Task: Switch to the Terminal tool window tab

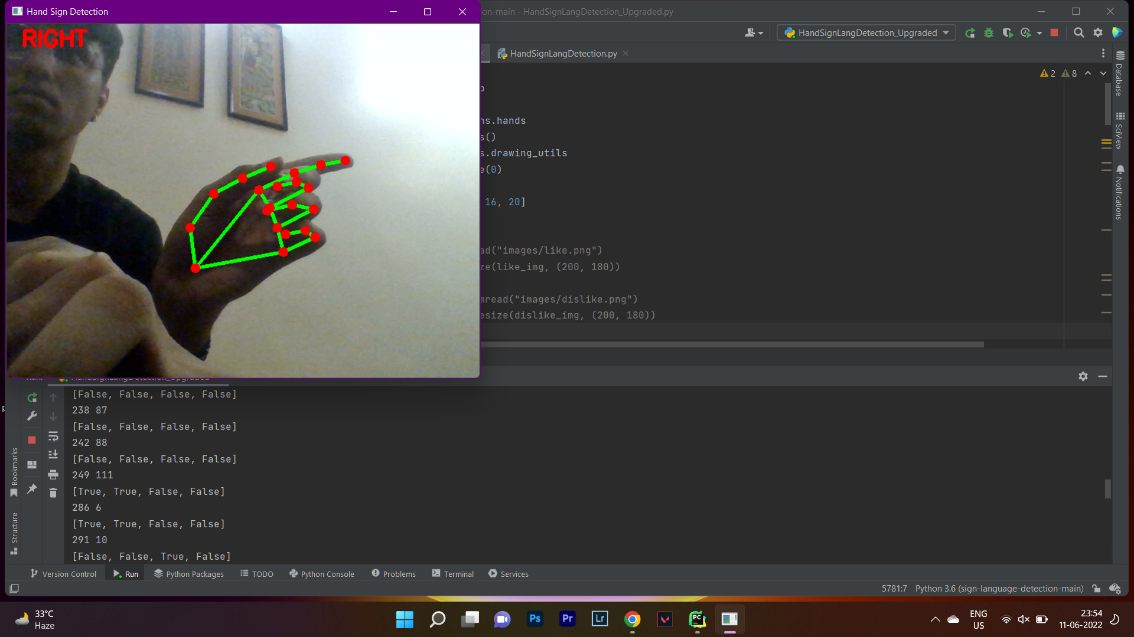Action: pos(452,574)
